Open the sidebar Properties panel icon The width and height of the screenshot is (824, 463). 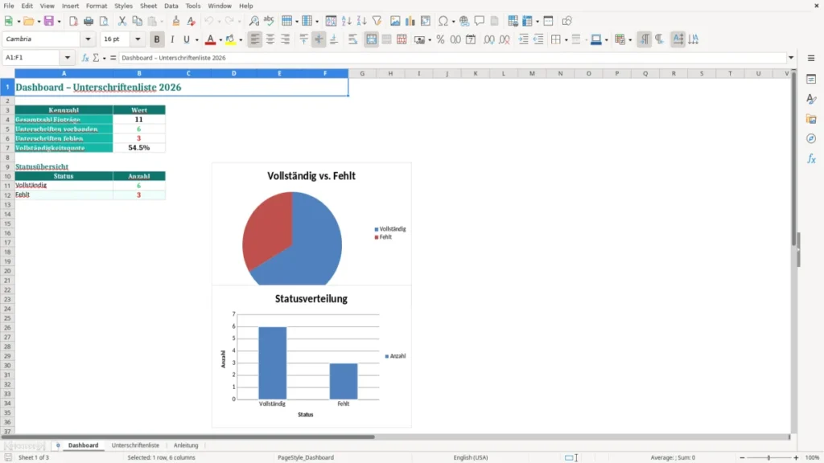click(811, 79)
